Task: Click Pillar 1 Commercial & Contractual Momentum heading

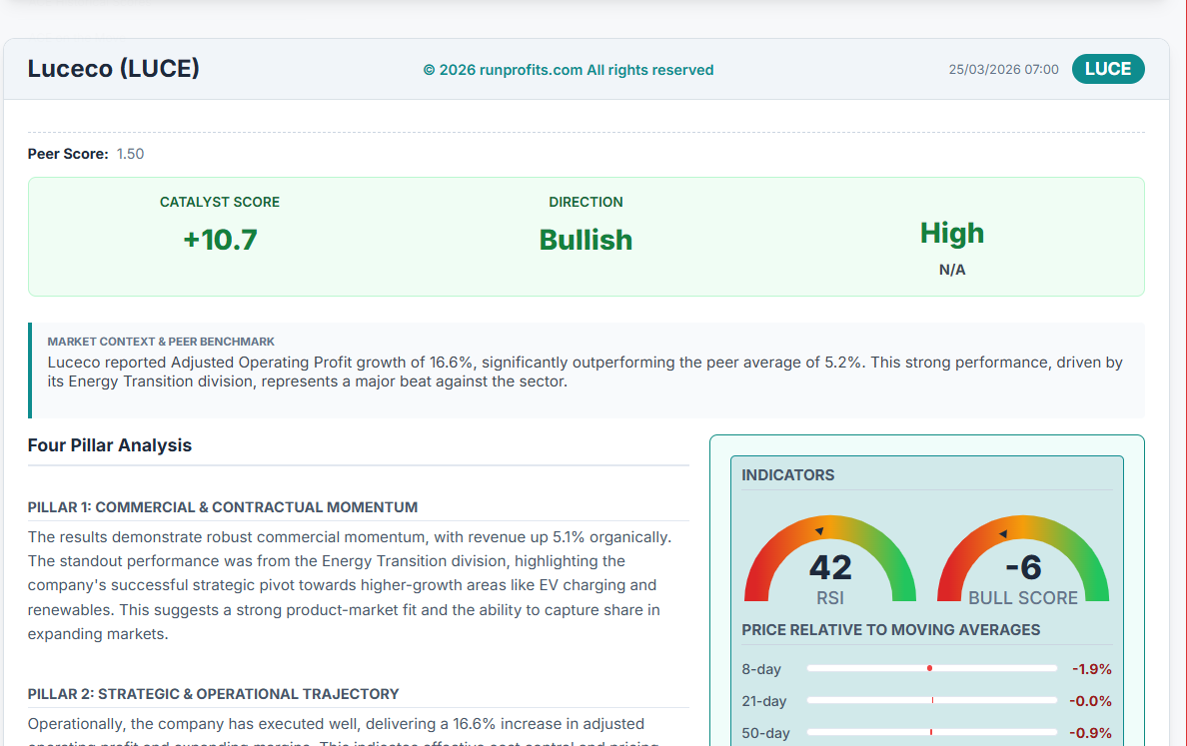Action: [223, 507]
